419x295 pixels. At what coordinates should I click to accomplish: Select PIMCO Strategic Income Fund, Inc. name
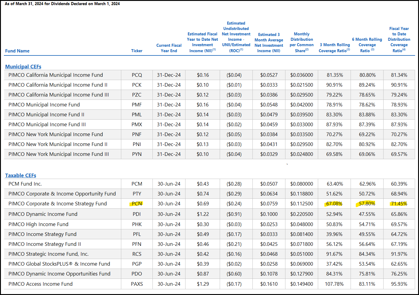click(x=48, y=254)
